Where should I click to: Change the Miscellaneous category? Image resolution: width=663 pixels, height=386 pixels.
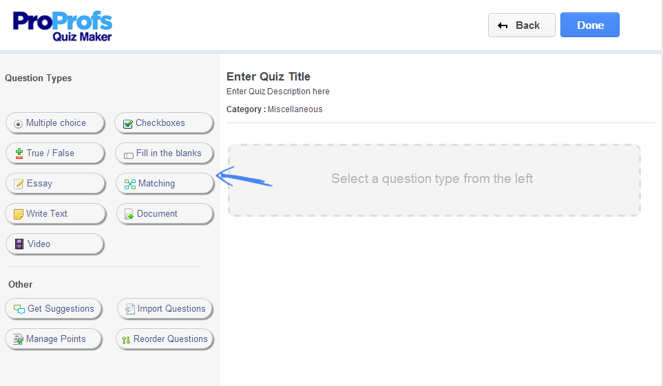click(x=295, y=109)
